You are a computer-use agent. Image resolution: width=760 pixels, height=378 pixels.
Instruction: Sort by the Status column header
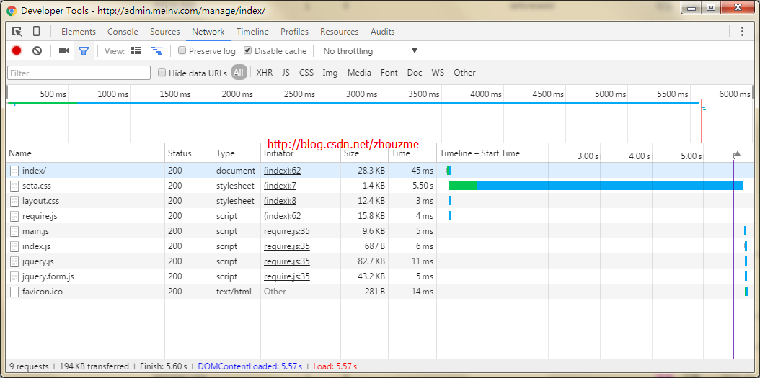click(x=189, y=153)
